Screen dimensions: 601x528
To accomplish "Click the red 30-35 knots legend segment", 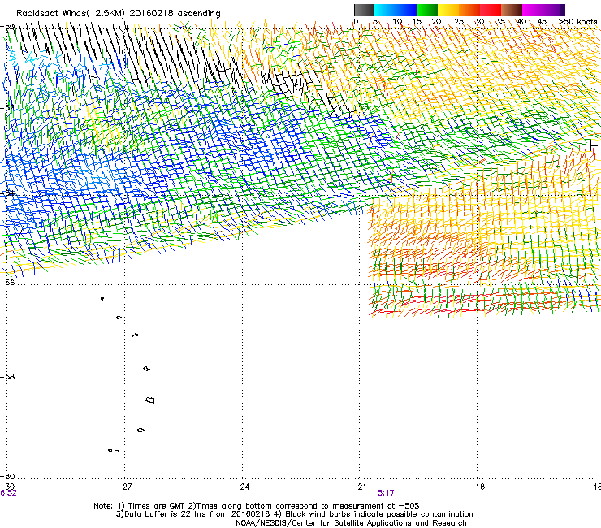I will tap(491, 10).
